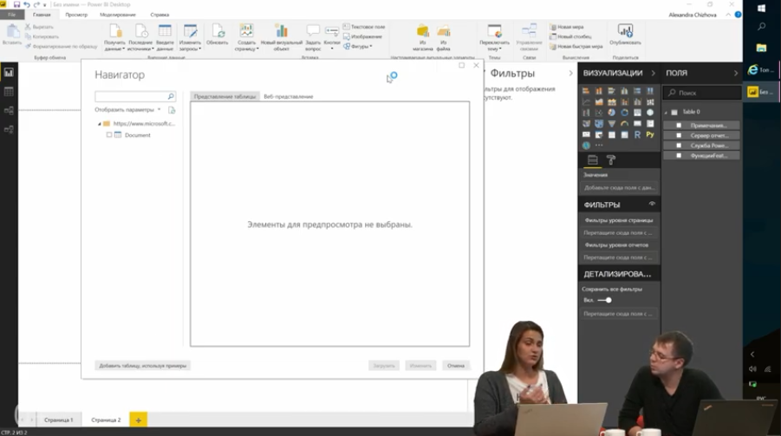Check the ФункцииFeat... field checkbox
Viewport: 781px width, 436px height.
point(679,155)
